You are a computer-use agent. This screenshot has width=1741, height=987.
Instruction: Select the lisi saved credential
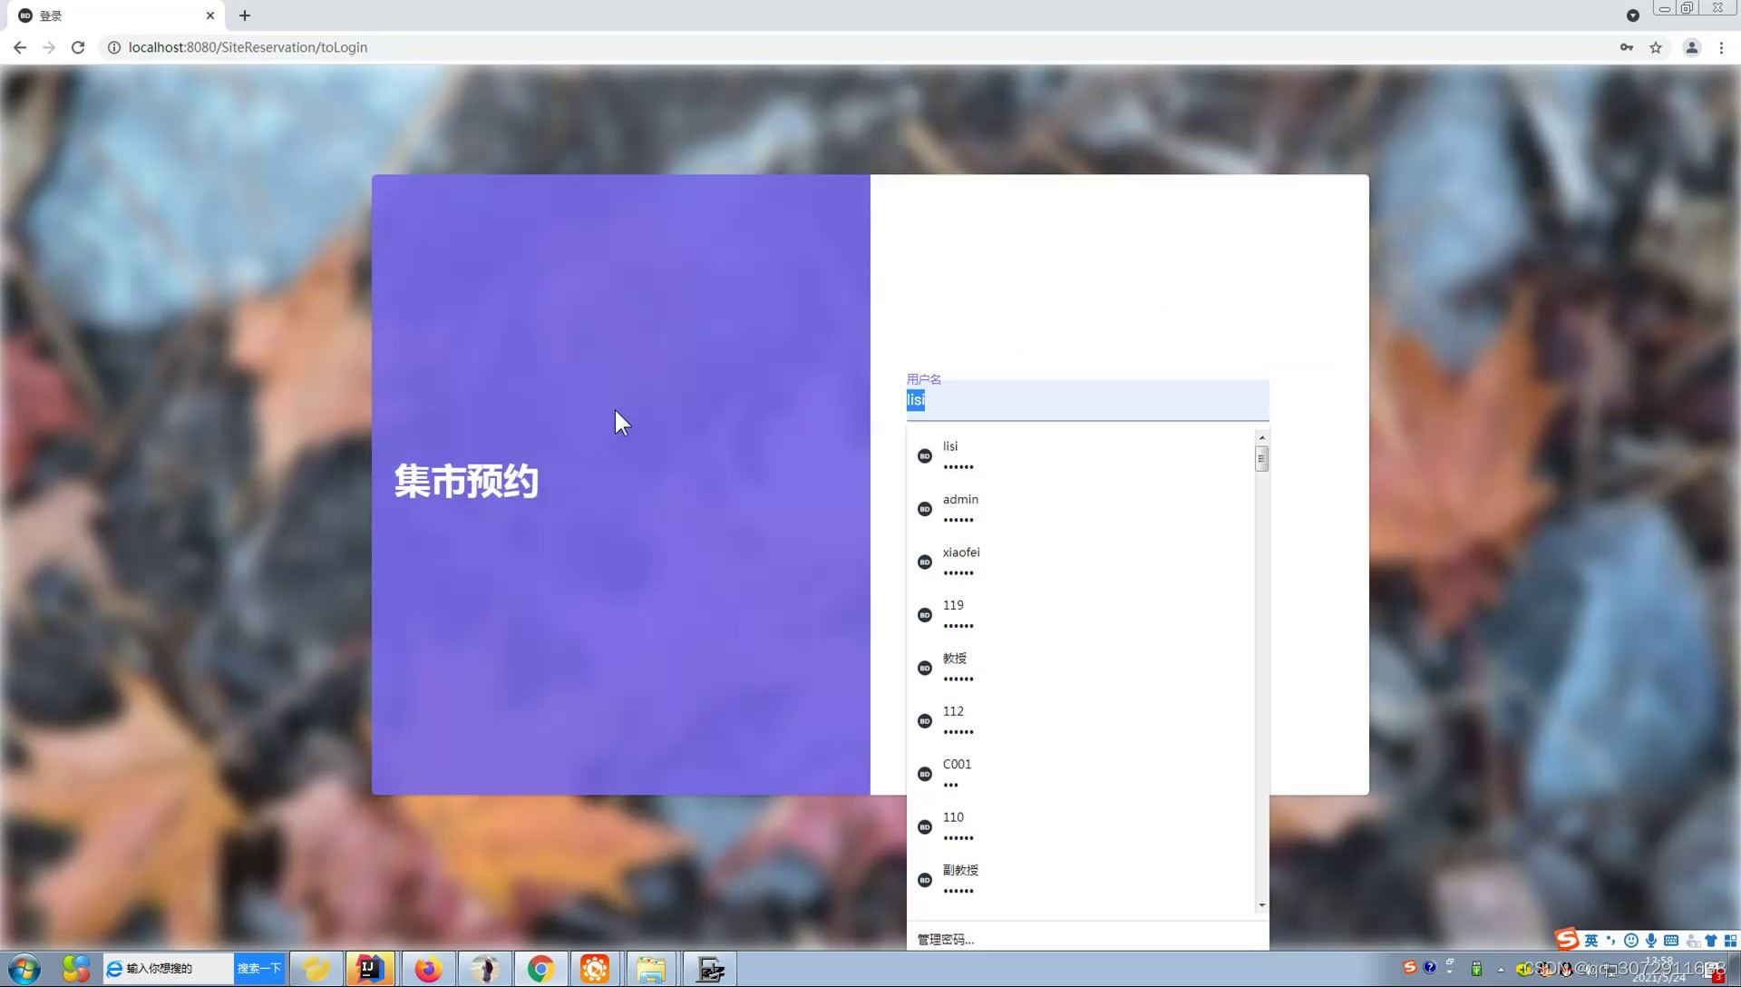tap(1080, 456)
